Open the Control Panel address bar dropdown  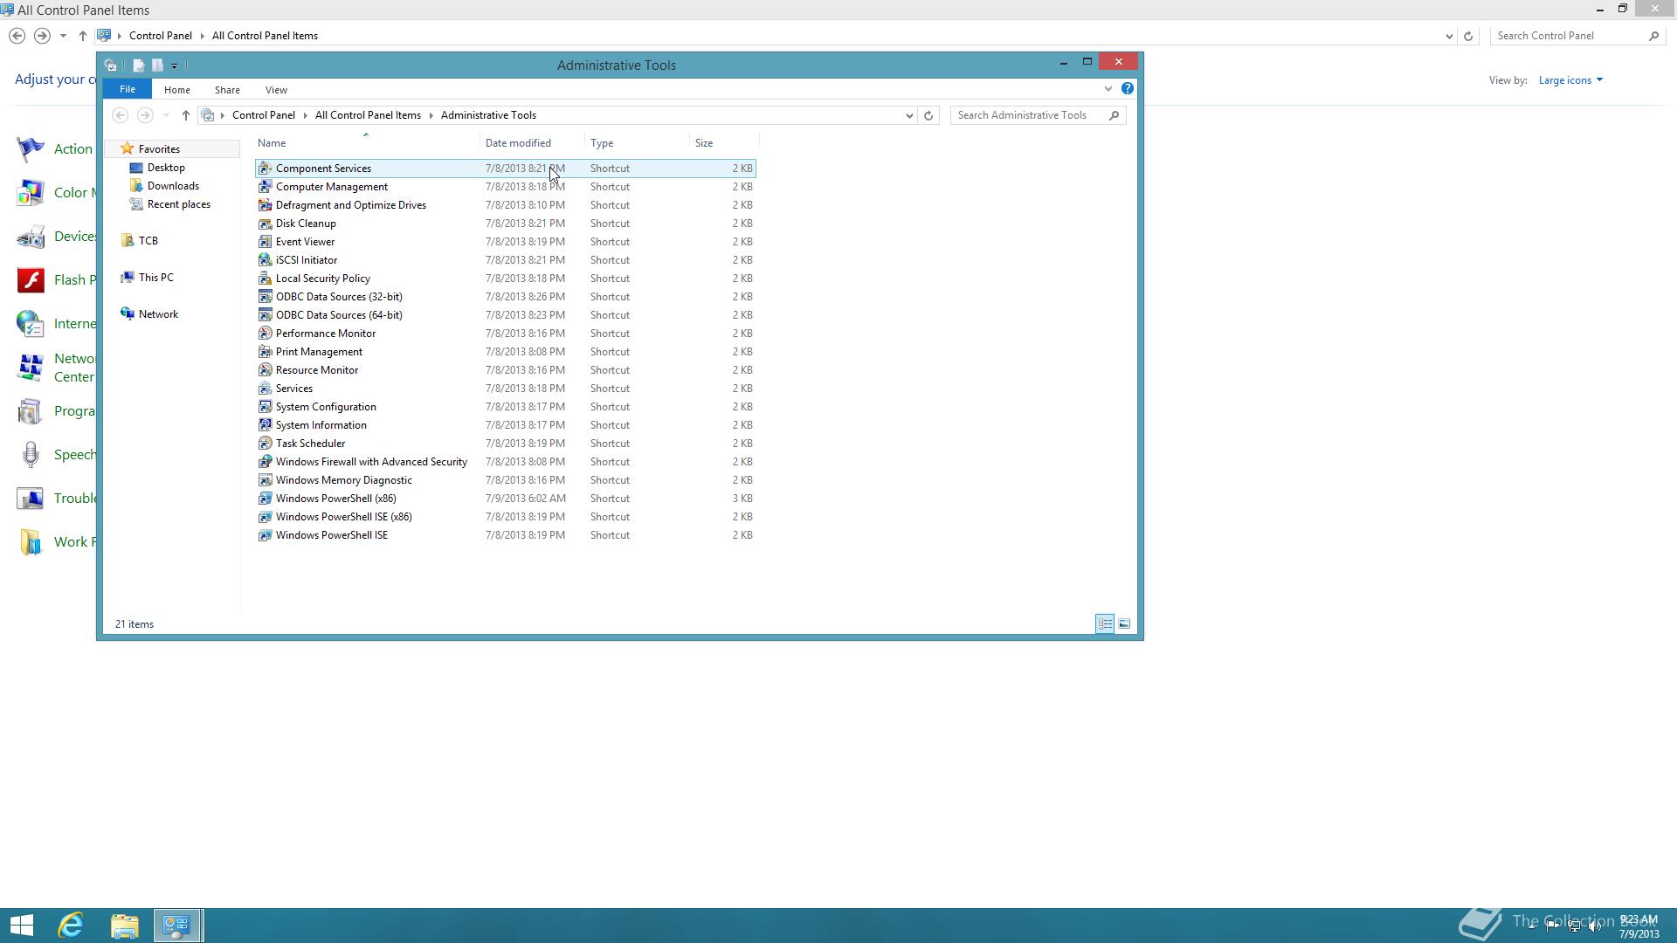(1449, 36)
